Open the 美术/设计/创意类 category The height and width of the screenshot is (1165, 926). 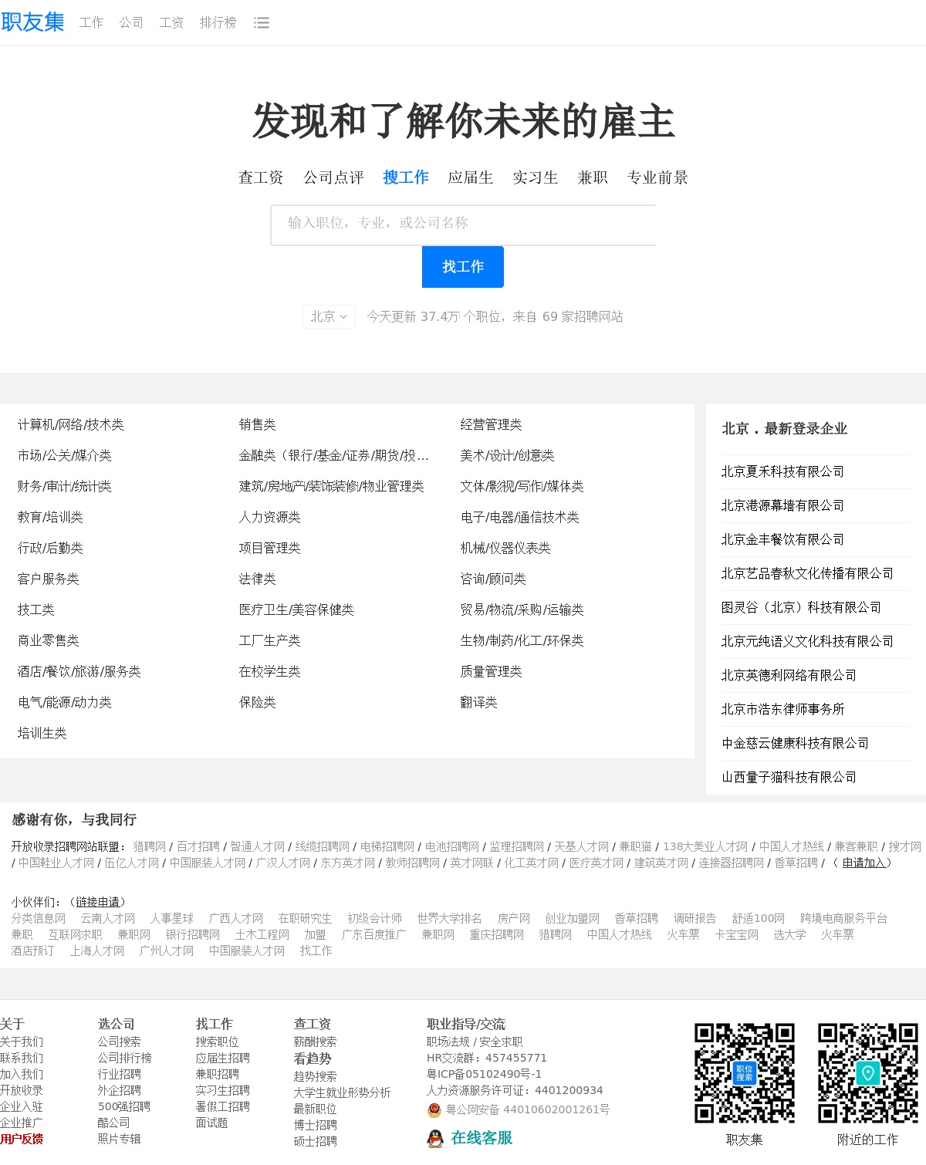[508, 455]
